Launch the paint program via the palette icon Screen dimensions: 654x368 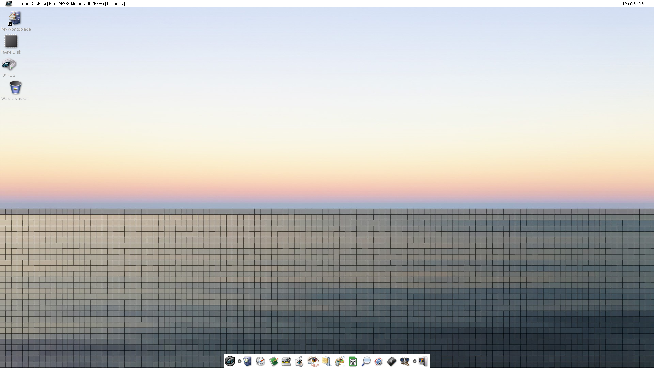click(340, 362)
